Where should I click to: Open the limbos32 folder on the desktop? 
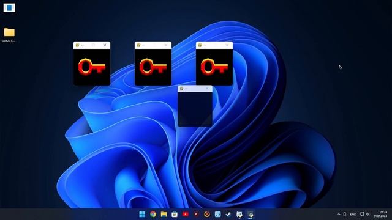coord(9,35)
